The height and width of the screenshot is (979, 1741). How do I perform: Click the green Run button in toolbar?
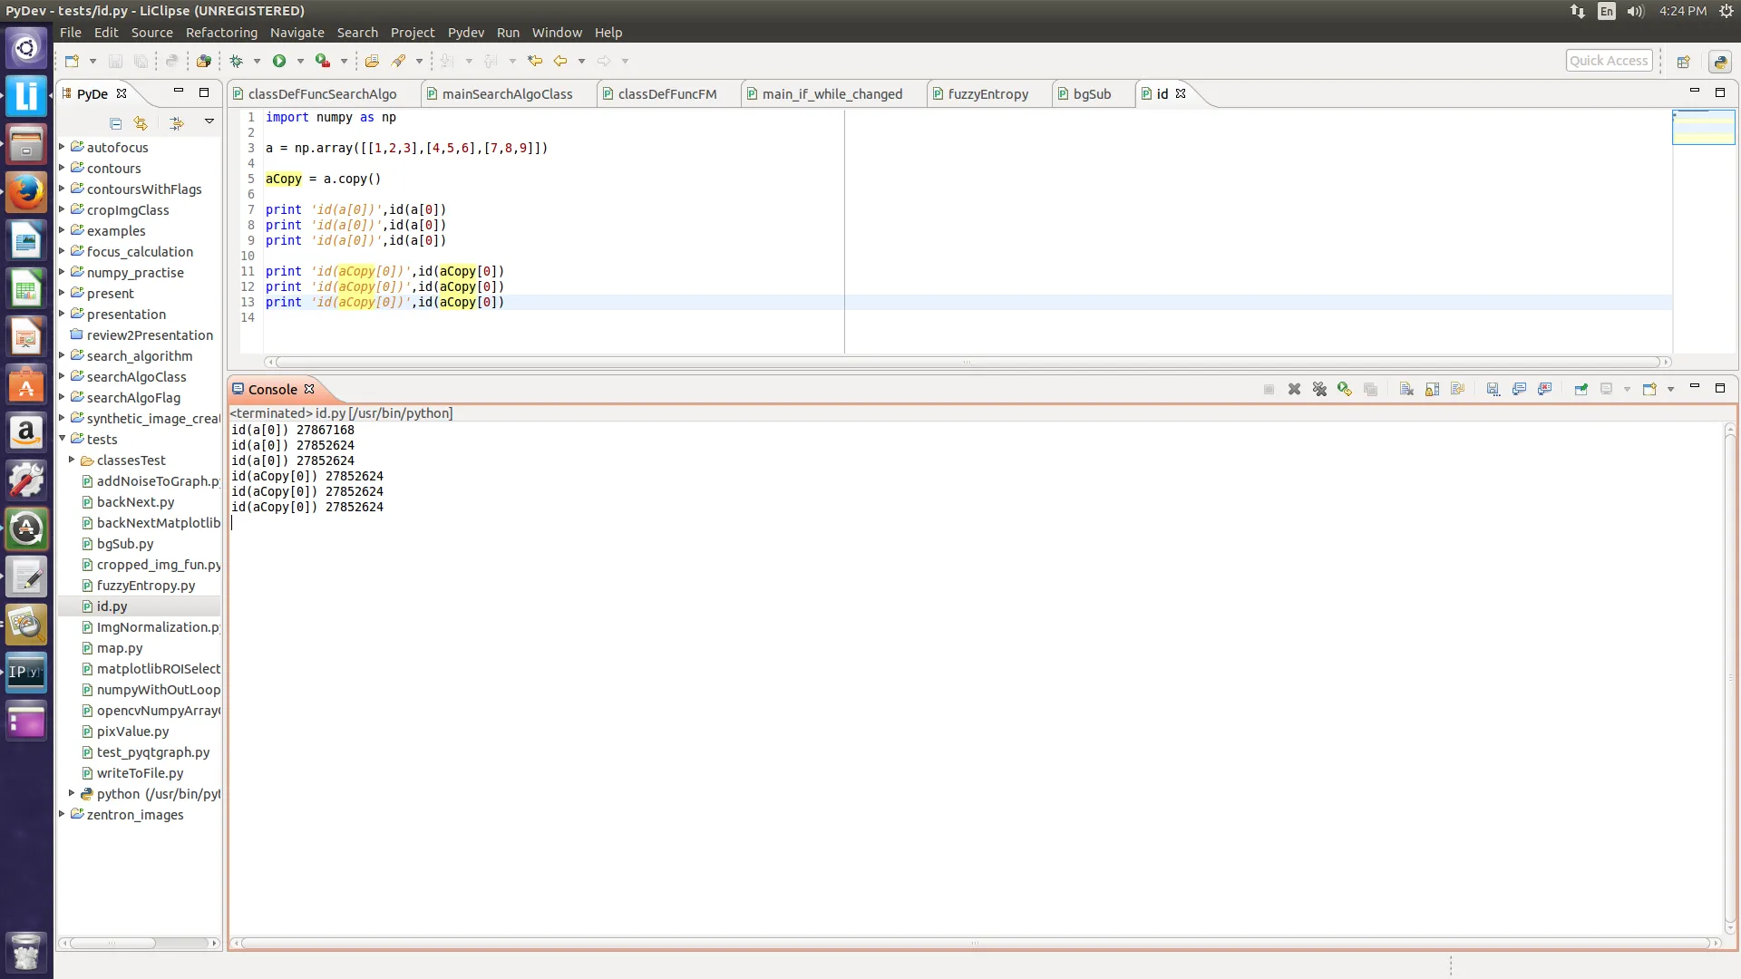[279, 61]
